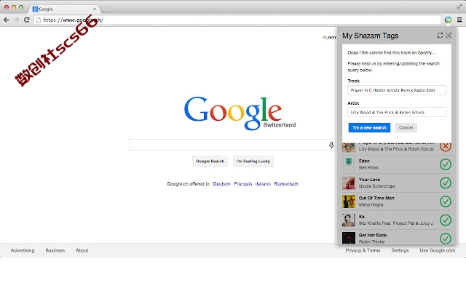Click the Kk album thumbnail
The image size is (466, 291).
point(349,220)
